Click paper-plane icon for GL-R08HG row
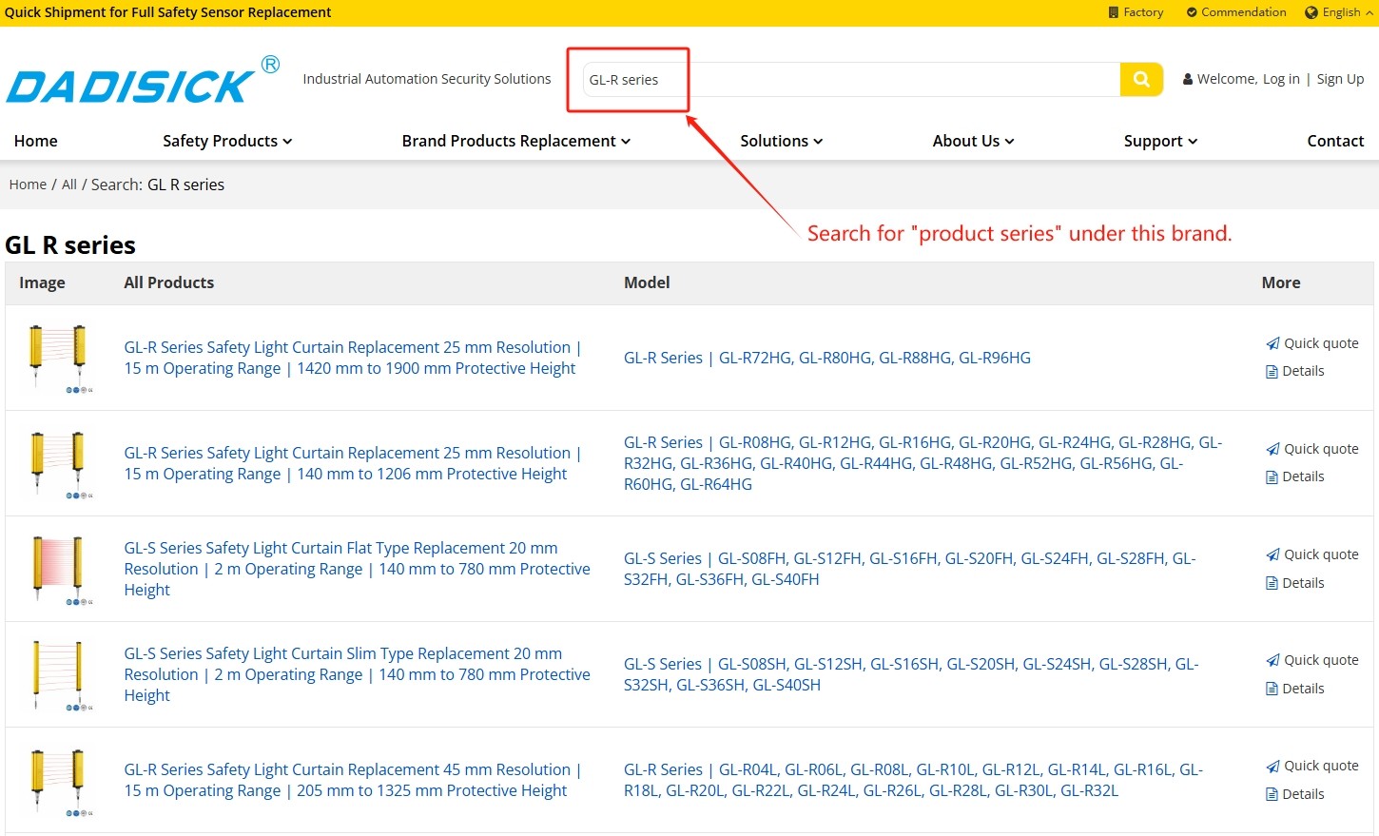Image resolution: width=1379 pixels, height=836 pixels. coord(1272,449)
